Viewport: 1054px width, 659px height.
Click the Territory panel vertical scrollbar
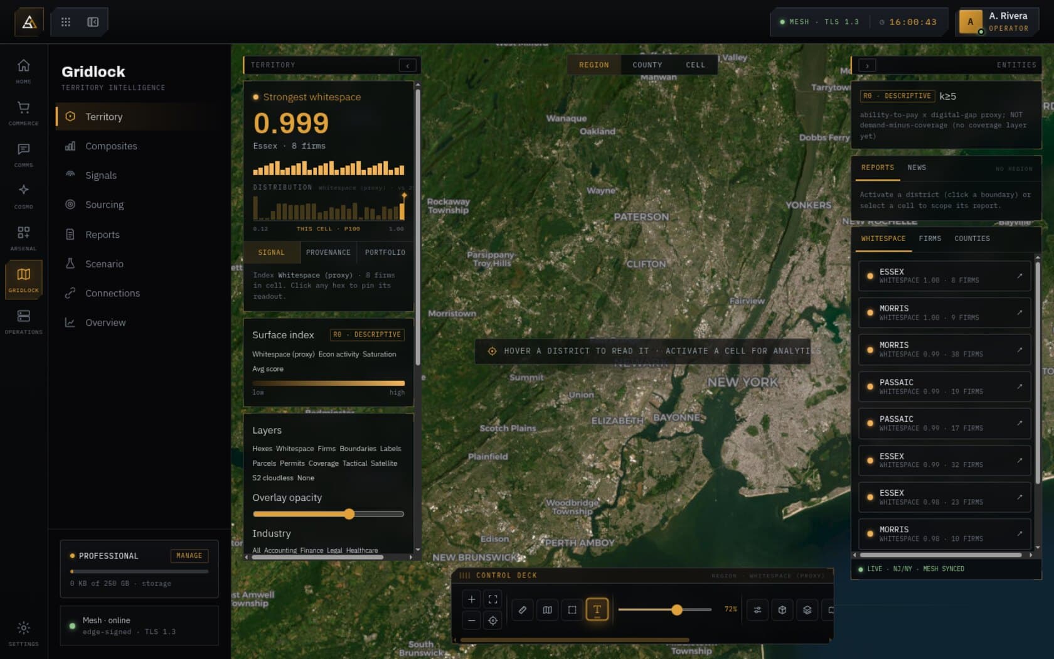click(x=417, y=227)
